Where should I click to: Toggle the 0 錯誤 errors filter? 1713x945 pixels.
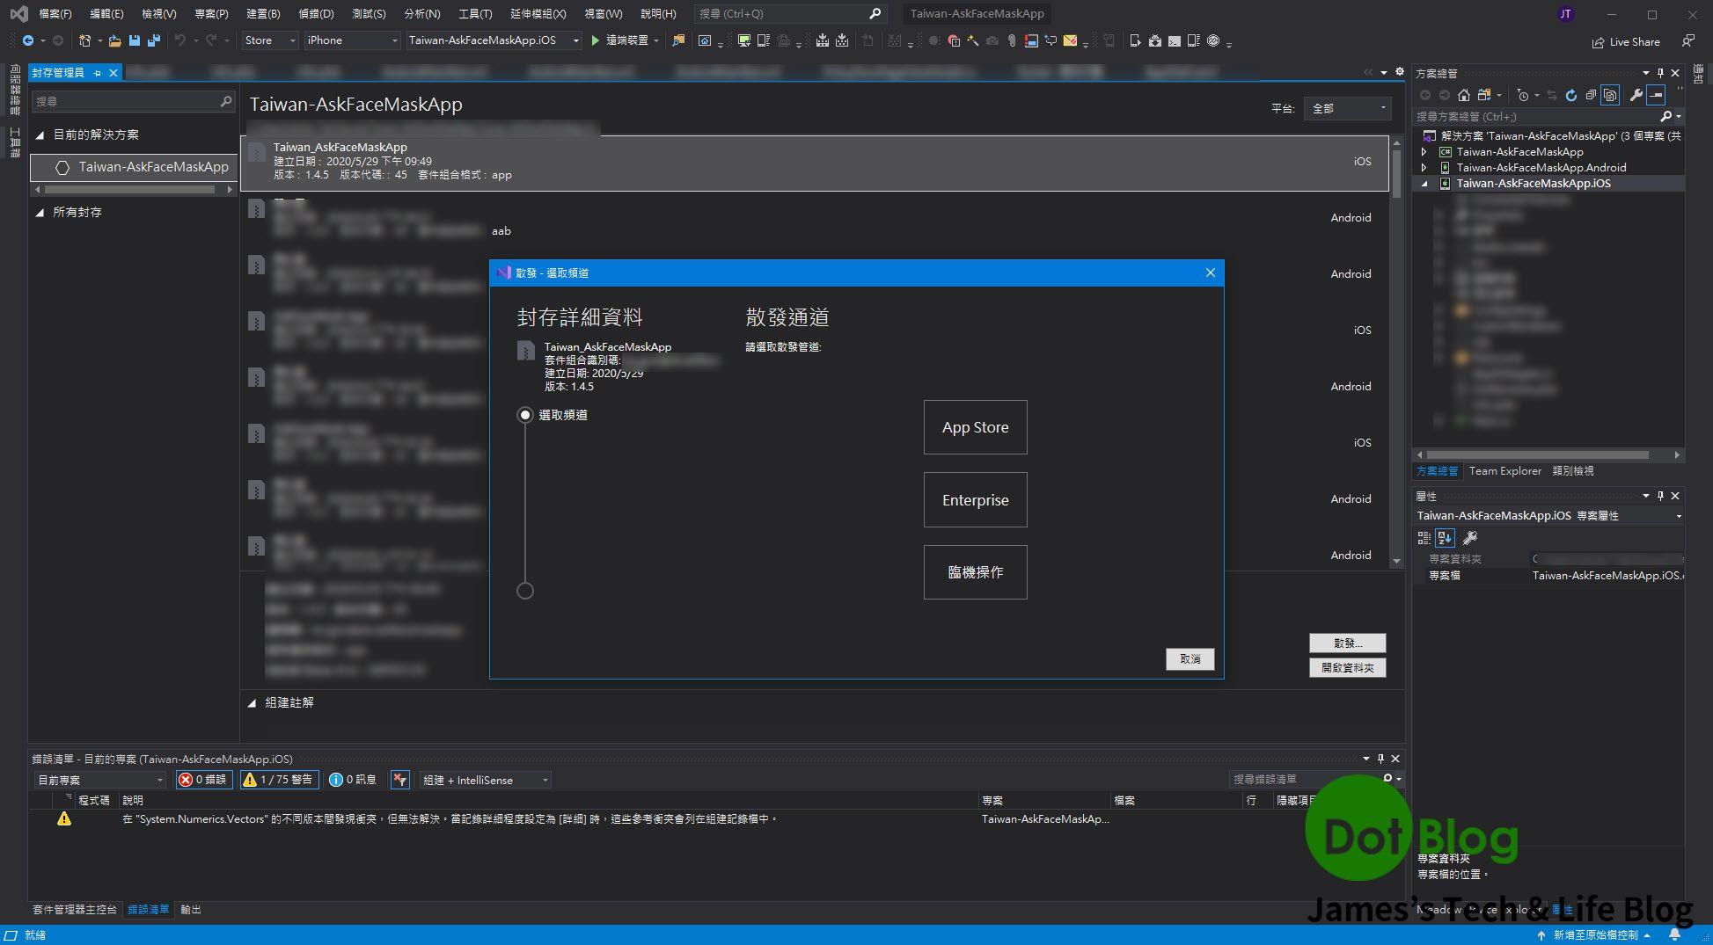coord(203,779)
